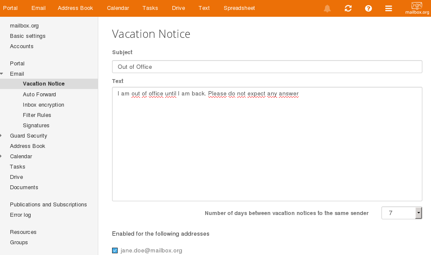Collapse the Email settings tree section
Screen dimensions: 431x255
coord(2,74)
